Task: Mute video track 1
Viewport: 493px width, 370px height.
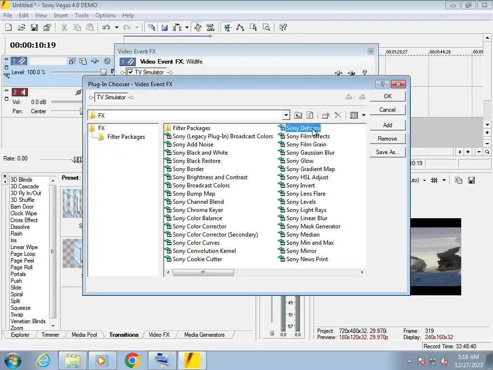Action: tap(107, 61)
